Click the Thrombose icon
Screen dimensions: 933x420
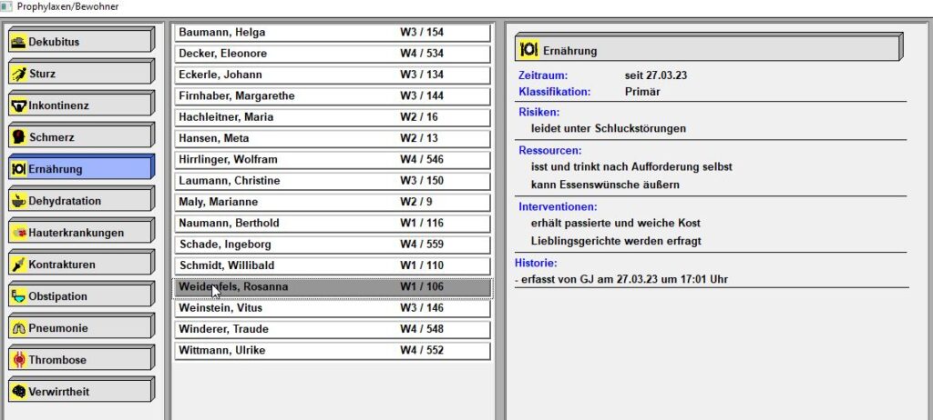click(18, 360)
